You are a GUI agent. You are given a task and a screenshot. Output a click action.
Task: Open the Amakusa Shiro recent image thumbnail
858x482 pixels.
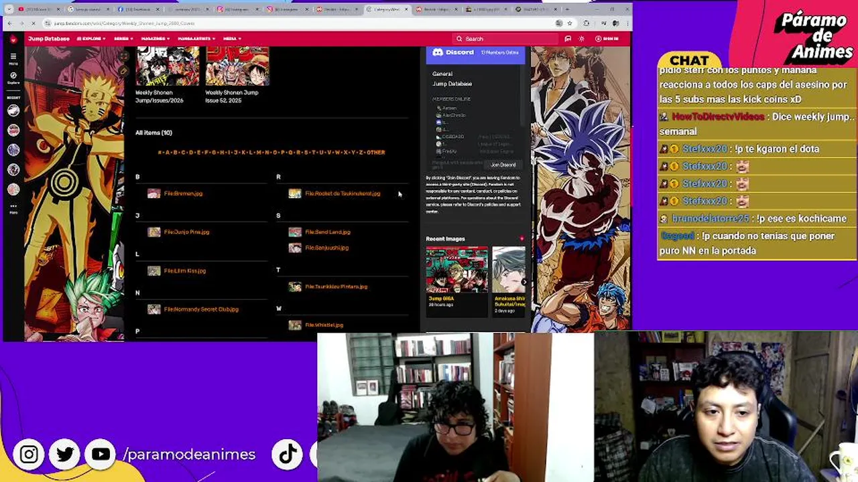[x=509, y=269]
